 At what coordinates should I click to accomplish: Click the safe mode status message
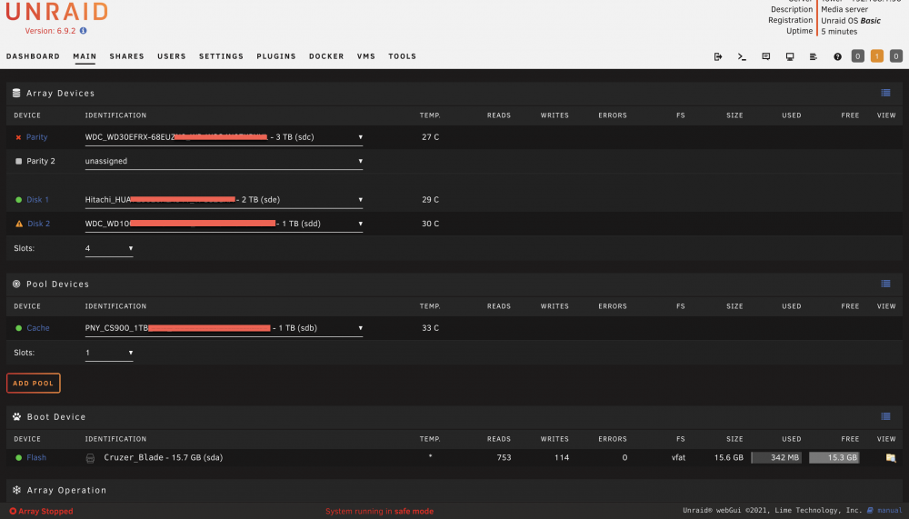[x=380, y=511]
